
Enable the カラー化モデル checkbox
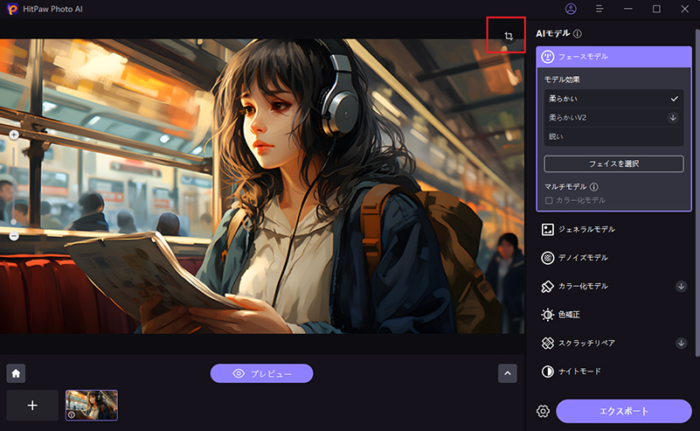pos(549,200)
